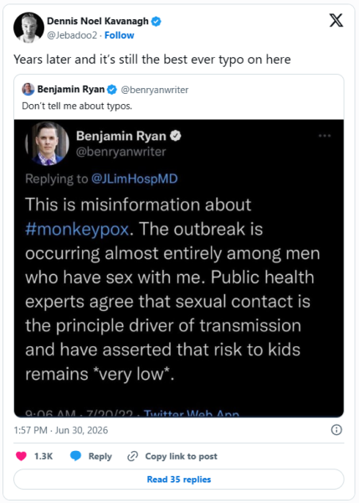Click Benjamin Ryan's small quoted avatar

28,89
